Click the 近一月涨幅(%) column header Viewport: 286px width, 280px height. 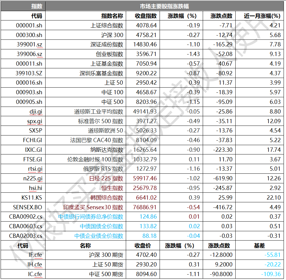pyautogui.click(x=262, y=16)
